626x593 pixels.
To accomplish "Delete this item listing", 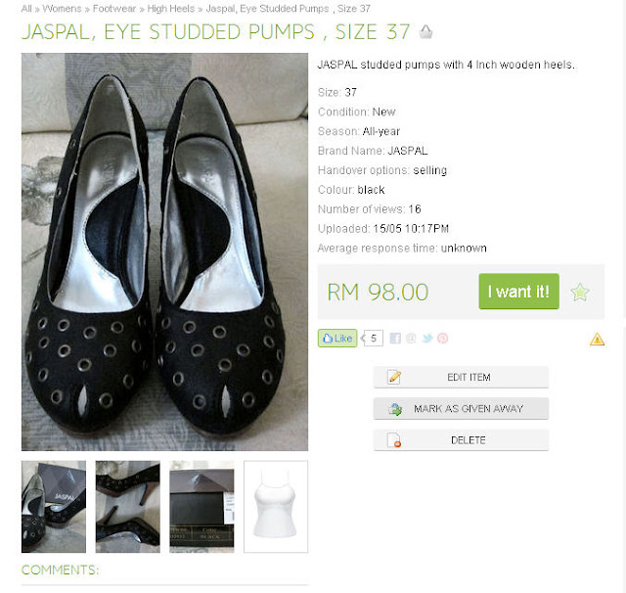I will point(461,440).
